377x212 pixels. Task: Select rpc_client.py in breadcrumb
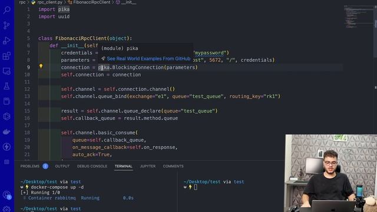(49, 2)
